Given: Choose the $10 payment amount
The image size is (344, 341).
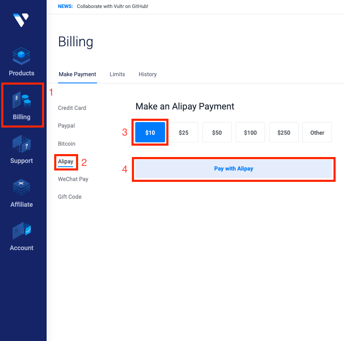Looking at the screenshot, I should coord(150,132).
